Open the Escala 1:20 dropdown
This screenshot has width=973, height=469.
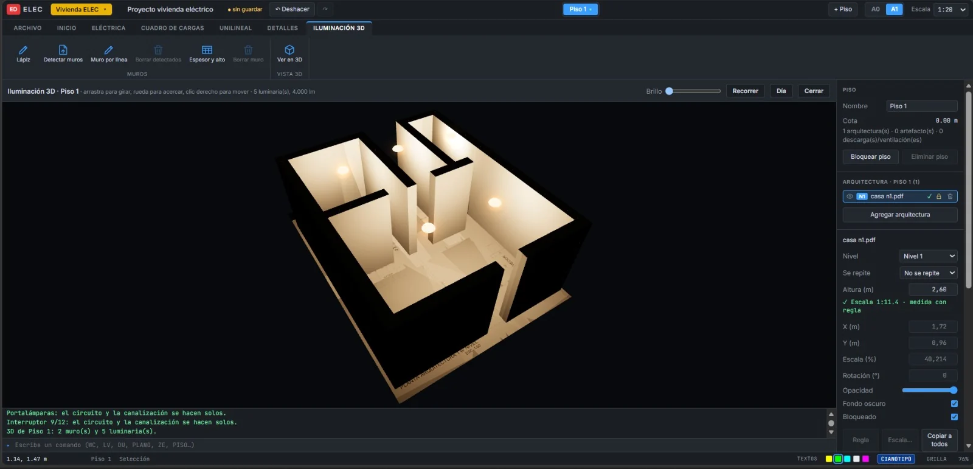point(952,9)
